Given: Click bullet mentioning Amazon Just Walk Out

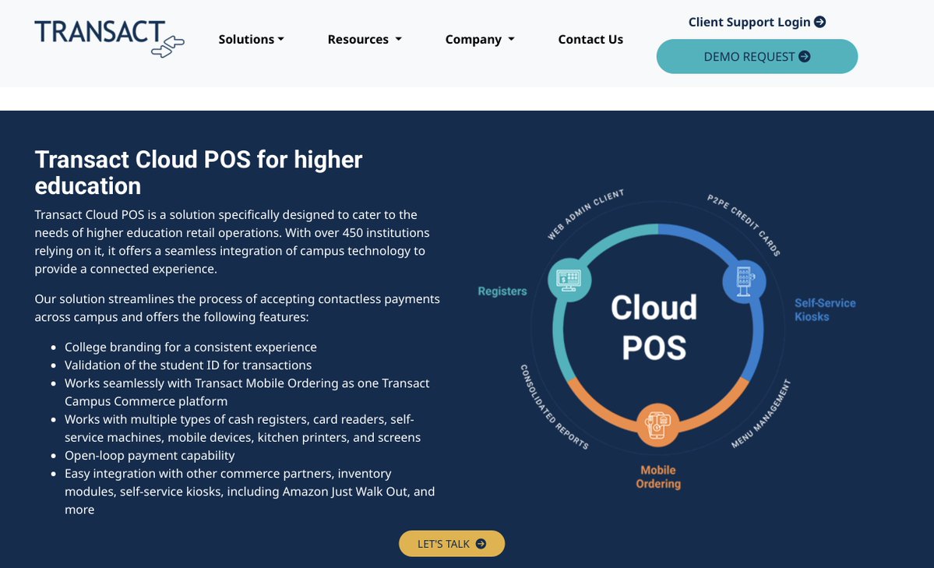Looking at the screenshot, I should click(249, 492).
